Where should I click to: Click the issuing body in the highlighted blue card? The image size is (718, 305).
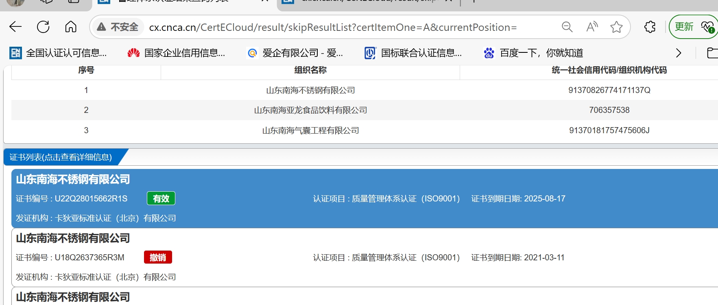(96, 218)
